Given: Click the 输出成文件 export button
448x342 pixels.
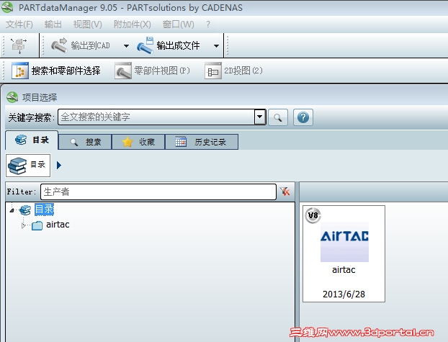Looking at the screenshot, I should (169, 45).
